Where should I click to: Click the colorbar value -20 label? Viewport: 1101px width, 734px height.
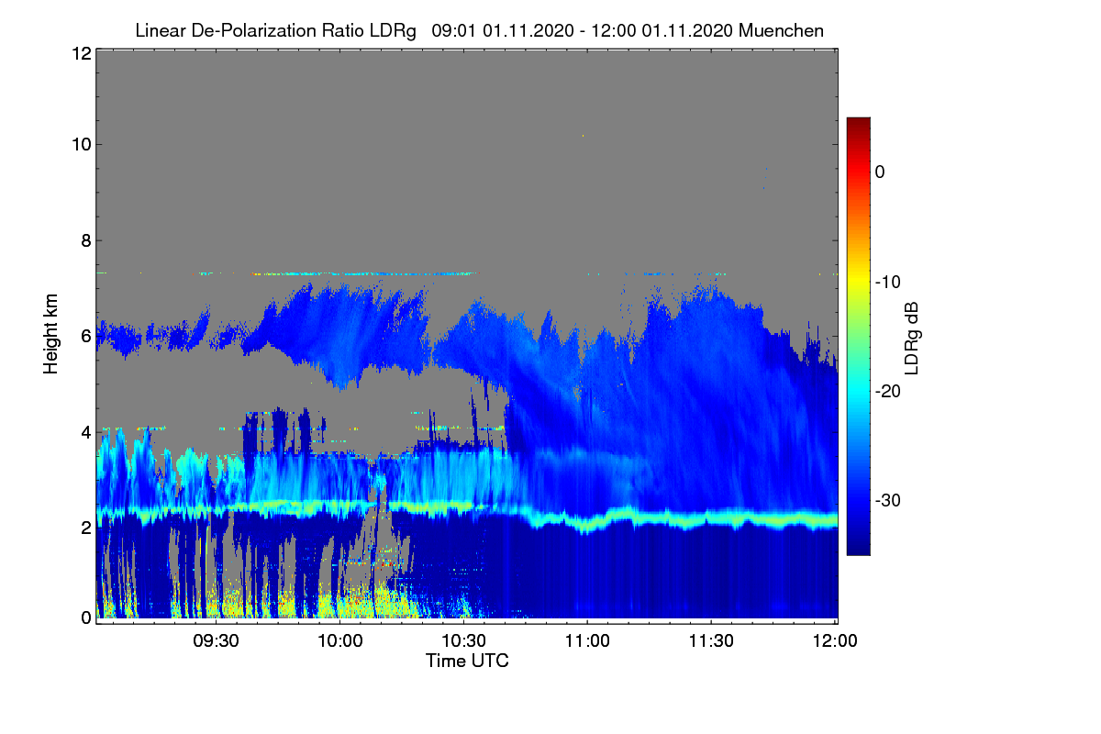887,392
